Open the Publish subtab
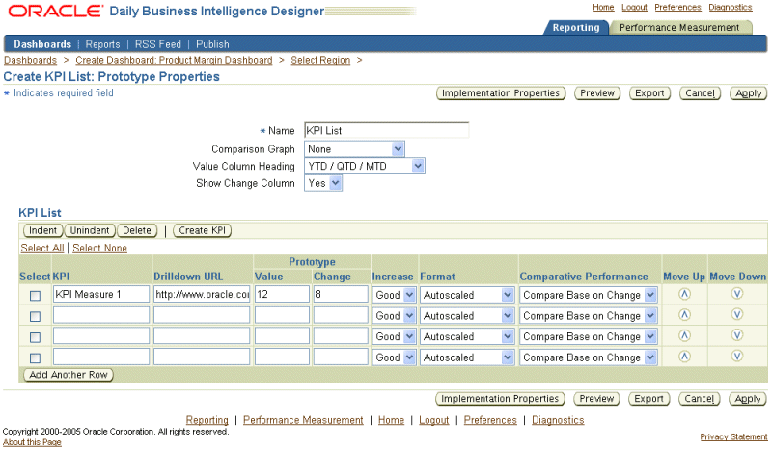 point(212,44)
